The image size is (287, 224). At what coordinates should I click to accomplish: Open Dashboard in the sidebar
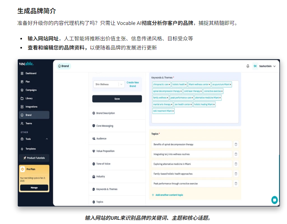[31, 73]
